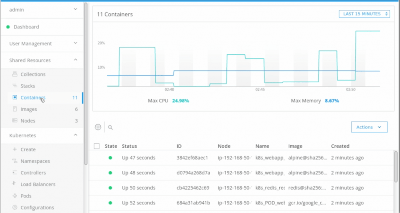Click the Collections sidebar icon
The width and height of the screenshot is (400, 213).
[15, 74]
